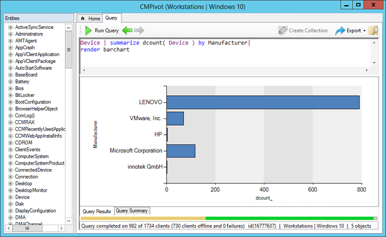
Task: Click query editor scroll left arrow
Action: point(84,70)
